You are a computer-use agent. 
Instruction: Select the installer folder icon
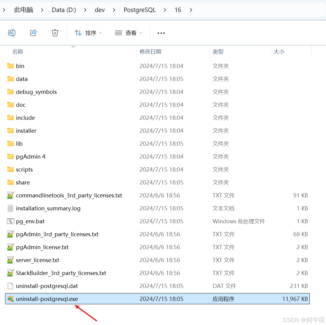[x=11, y=131]
